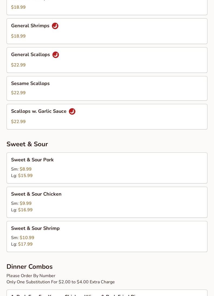Click the large $15.99 Sweet & Sour Pork price

click(x=25, y=176)
